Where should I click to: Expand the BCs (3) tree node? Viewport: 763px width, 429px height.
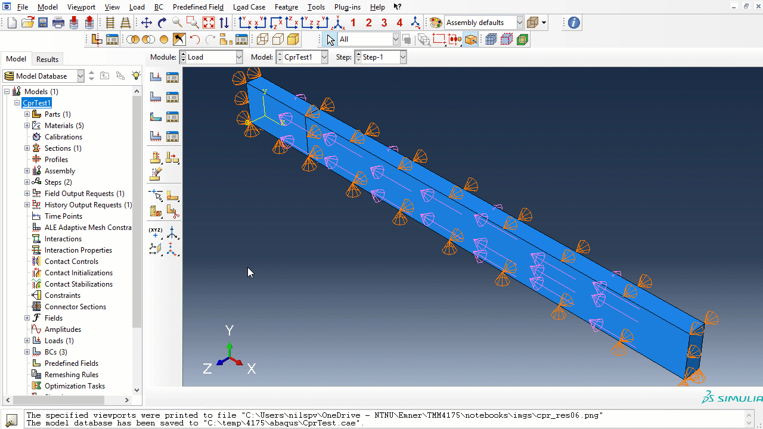27,352
